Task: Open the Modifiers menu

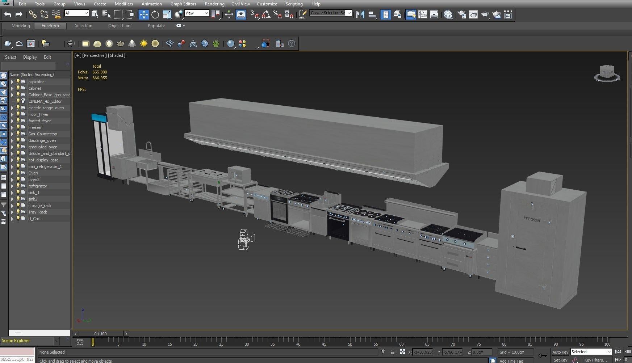Action: point(124,4)
